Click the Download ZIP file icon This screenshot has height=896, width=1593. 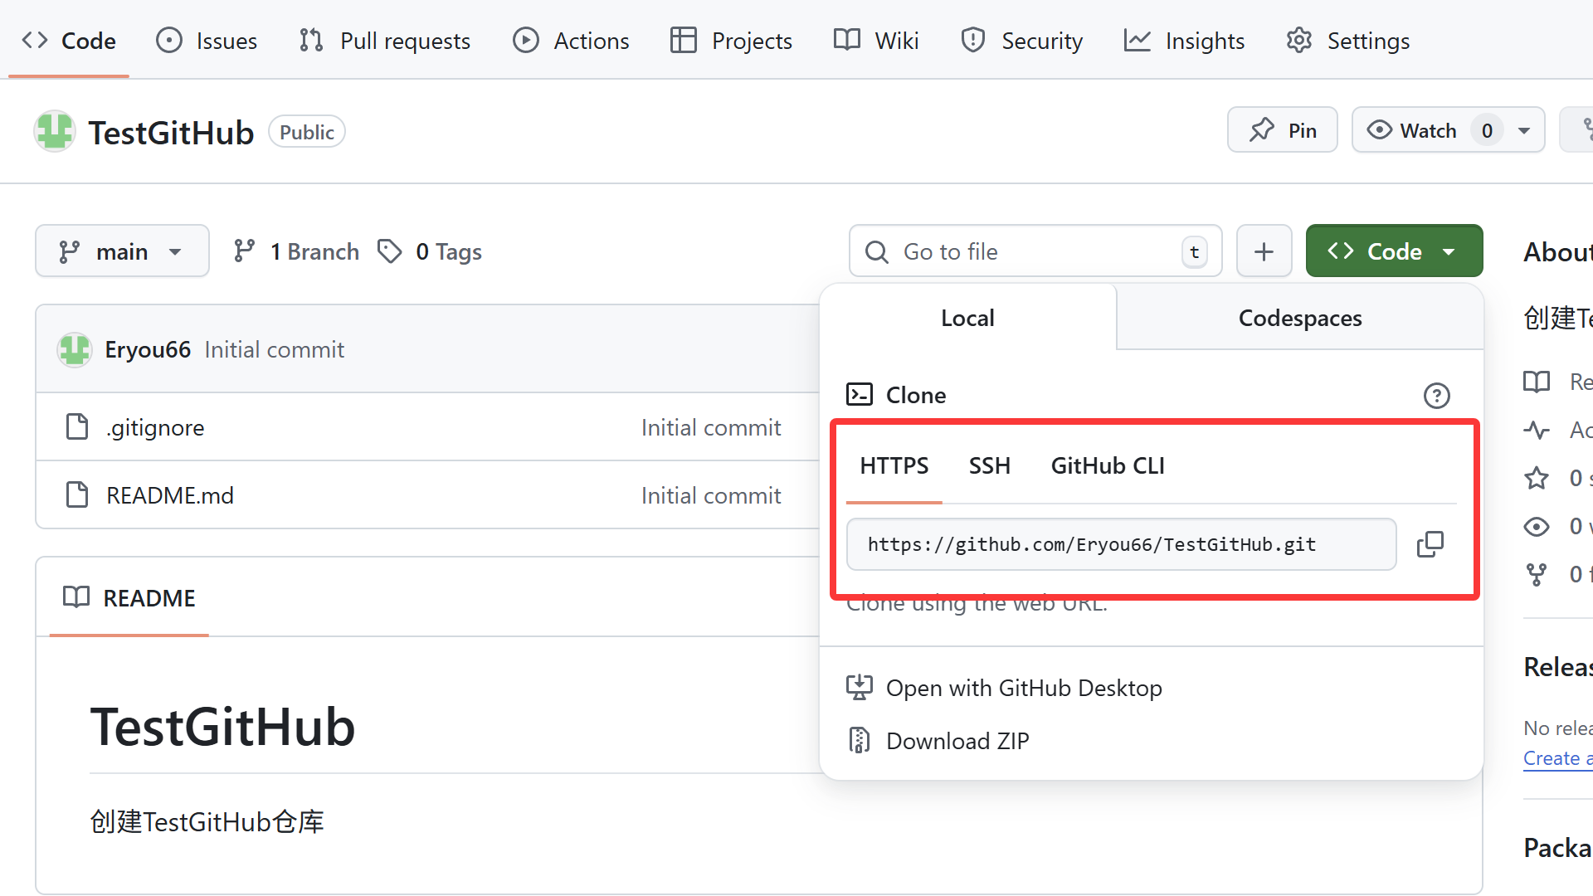(x=859, y=740)
